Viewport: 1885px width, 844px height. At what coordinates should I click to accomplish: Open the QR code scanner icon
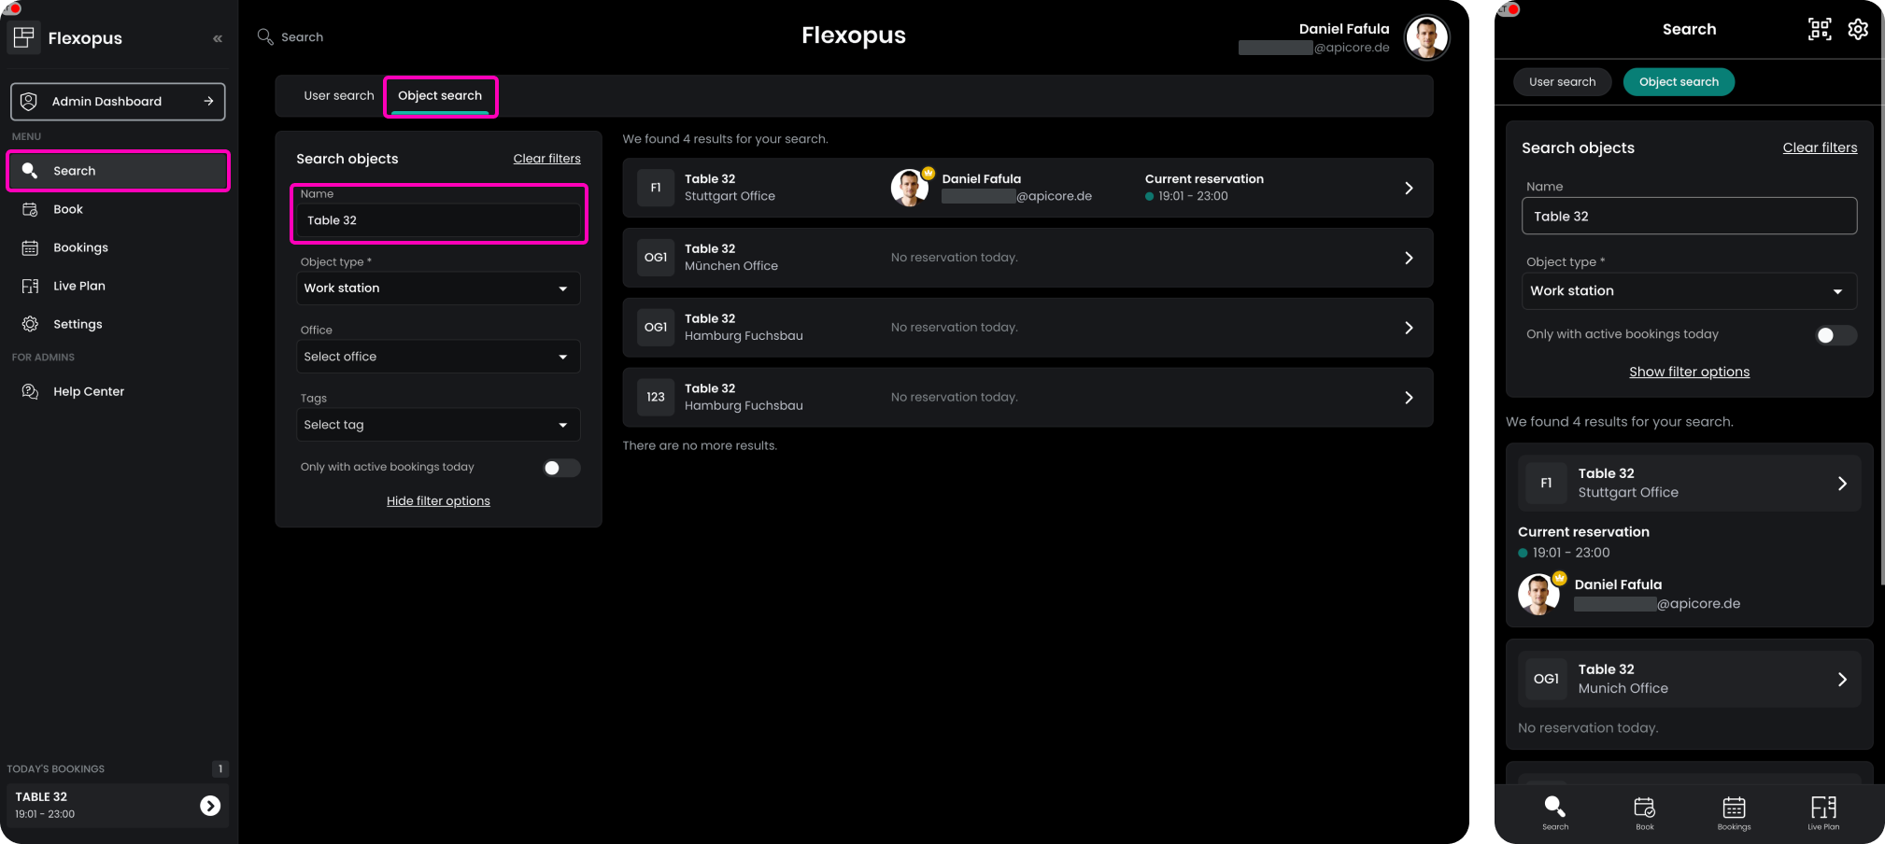coord(1819,29)
